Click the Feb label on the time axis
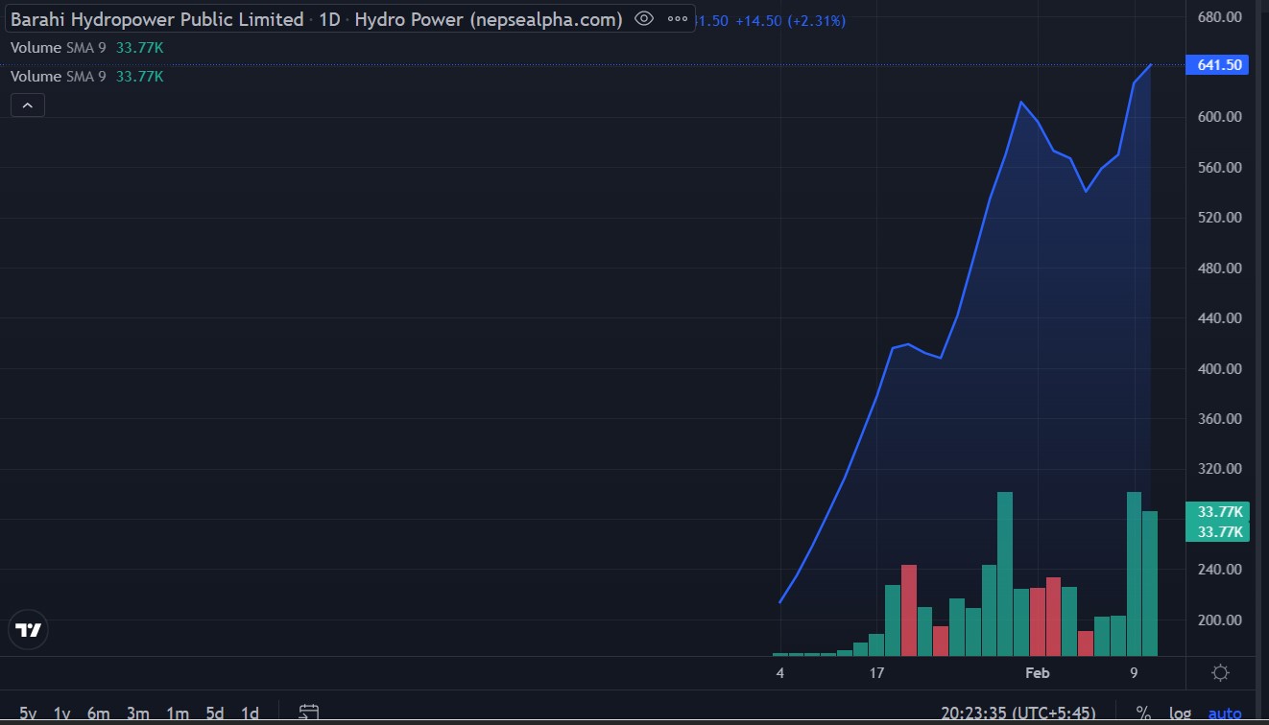Screen dimensions: 1269x725 click(x=1038, y=673)
